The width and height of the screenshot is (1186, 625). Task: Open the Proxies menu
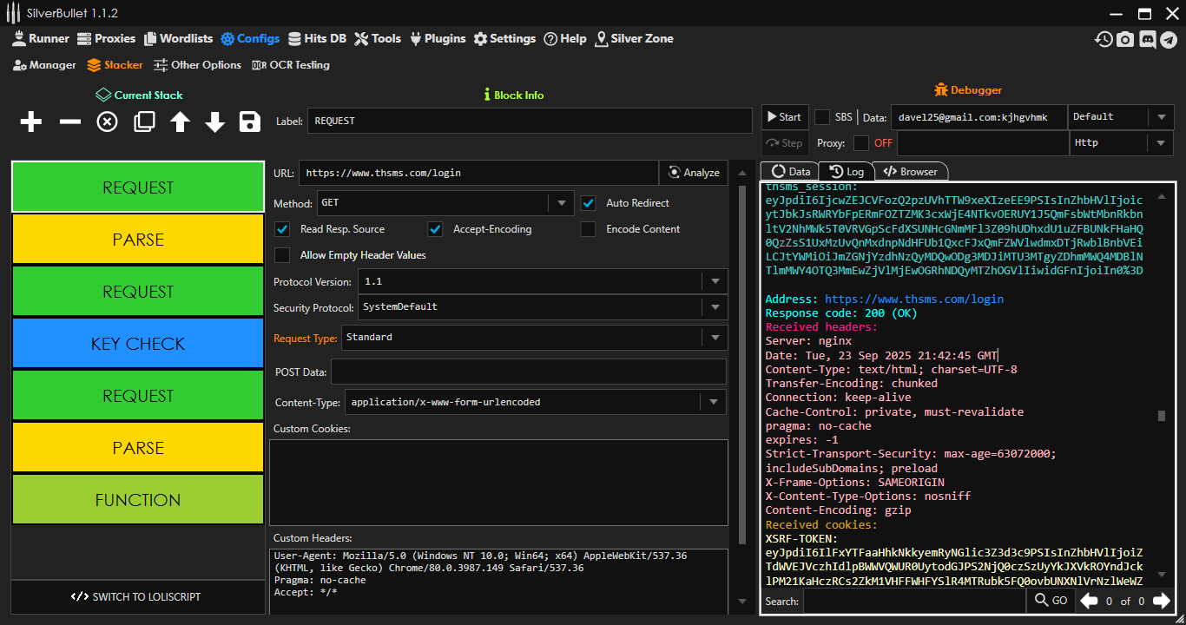tap(106, 39)
